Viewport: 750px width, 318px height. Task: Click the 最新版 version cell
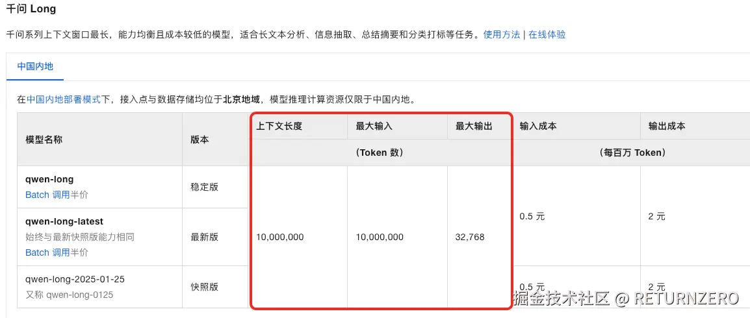204,238
